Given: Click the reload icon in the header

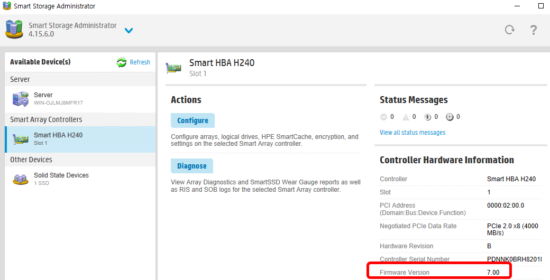Looking at the screenshot, I should tap(510, 30).
